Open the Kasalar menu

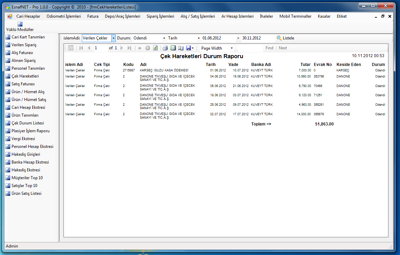[324, 16]
